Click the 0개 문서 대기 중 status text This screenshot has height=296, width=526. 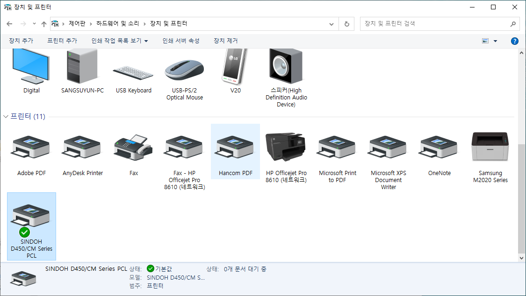point(245,269)
